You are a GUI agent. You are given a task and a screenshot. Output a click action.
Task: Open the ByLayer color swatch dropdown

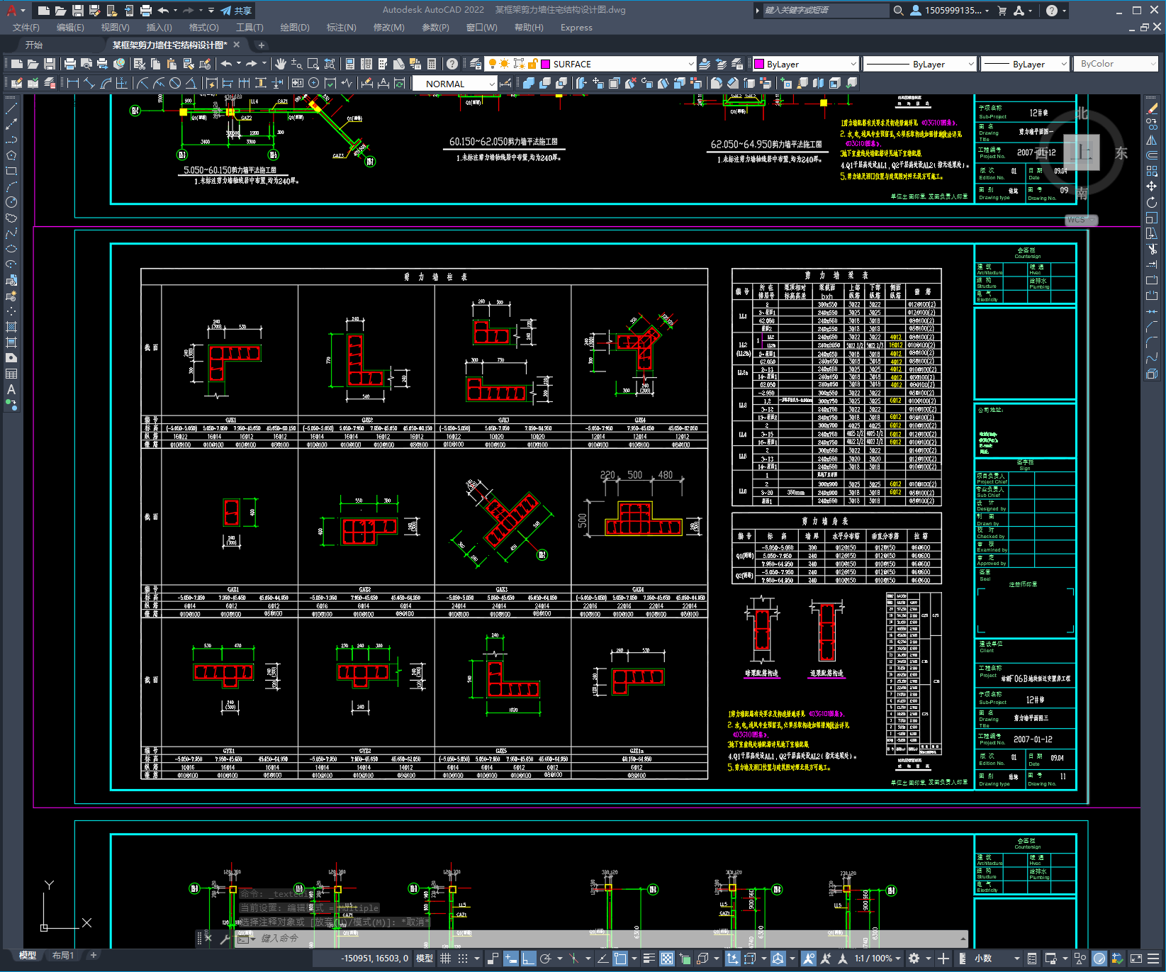click(805, 64)
